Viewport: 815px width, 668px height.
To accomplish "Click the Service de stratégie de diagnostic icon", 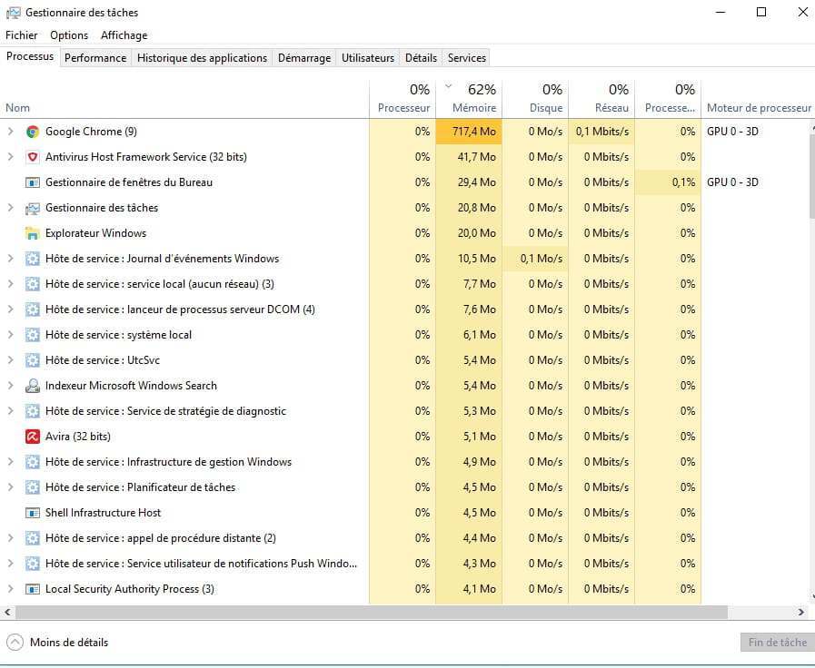I will pyautogui.click(x=32, y=411).
